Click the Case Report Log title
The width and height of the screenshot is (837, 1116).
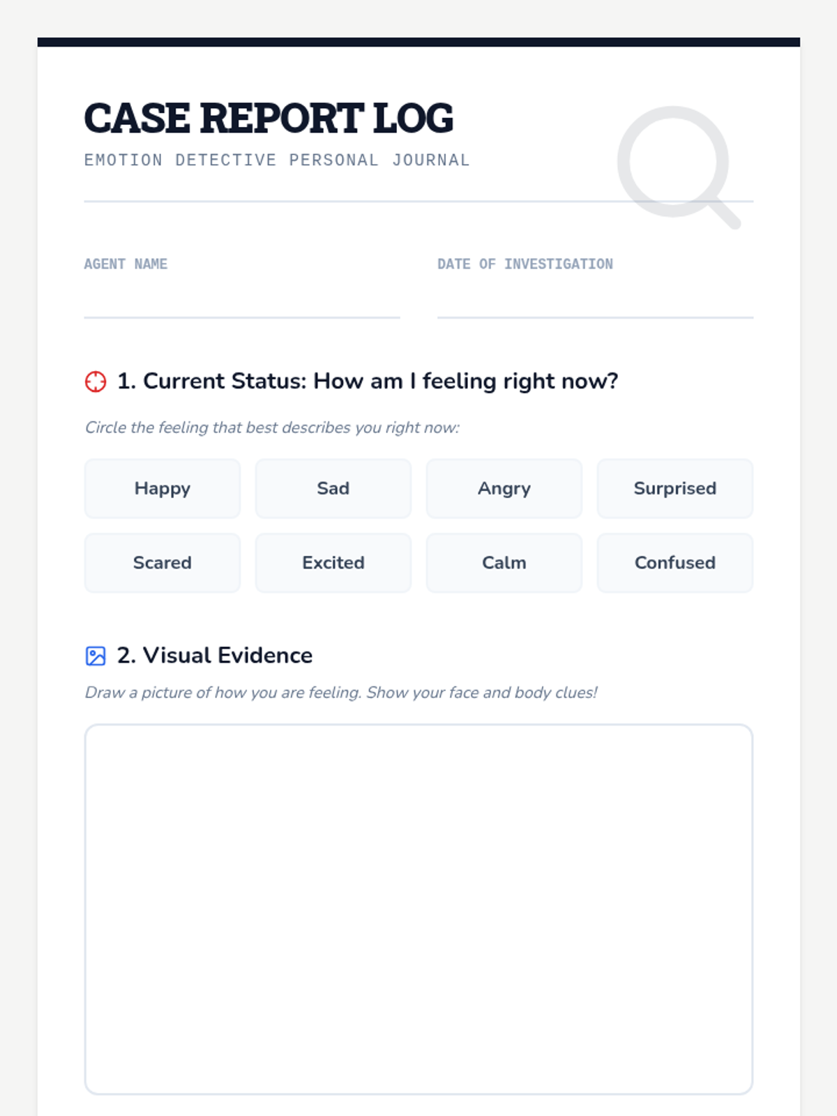pyautogui.click(x=269, y=118)
